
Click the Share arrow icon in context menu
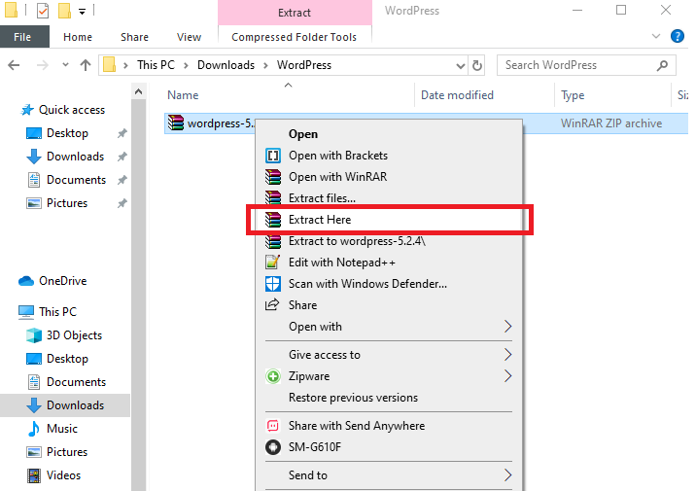click(272, 304)
